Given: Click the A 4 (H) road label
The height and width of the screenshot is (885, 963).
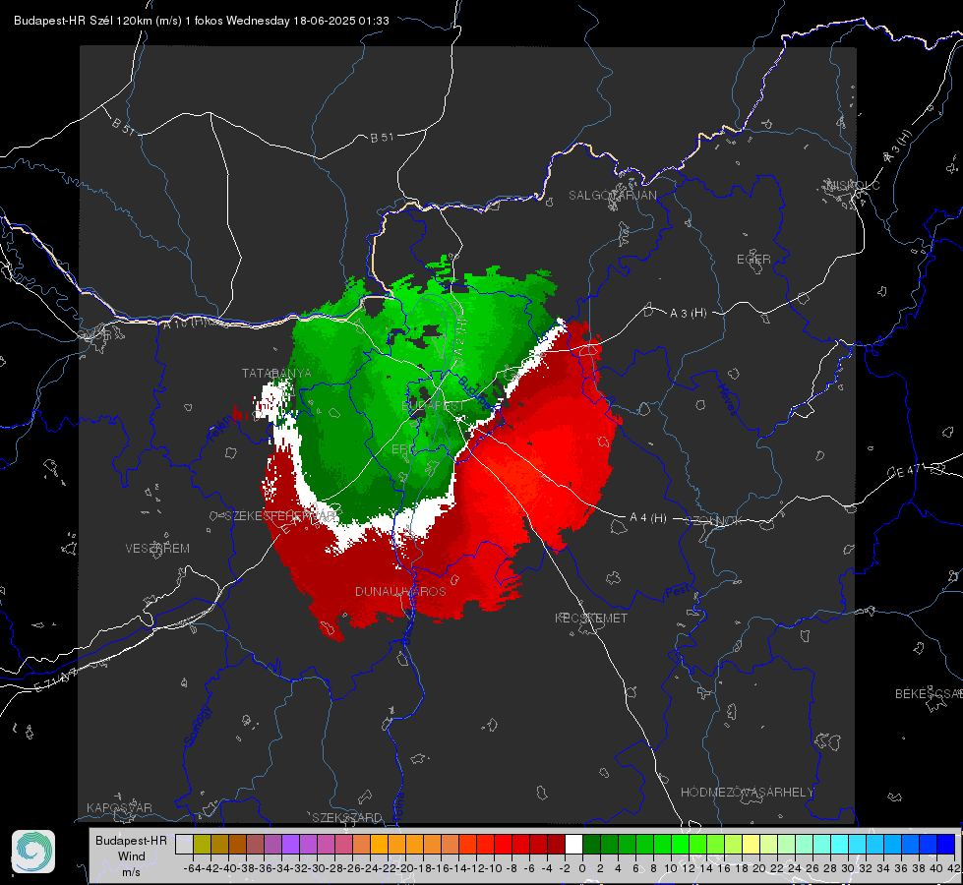Looking at the screenshot, I should coord(648,517).
